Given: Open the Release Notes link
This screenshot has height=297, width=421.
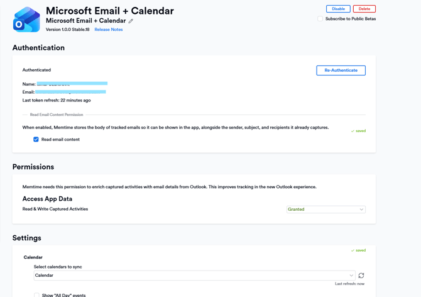Looking at the screenshot, I should pos(109,30).
